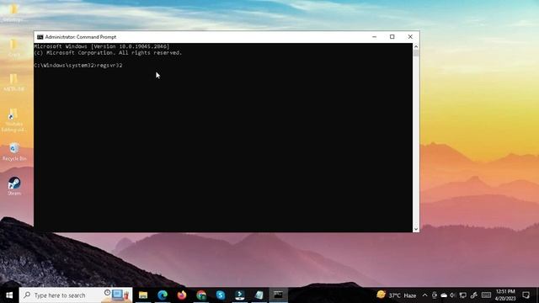The image size is (539, 303).
Task: Open the network icon in system tray
Action: (x=463, y=295)
